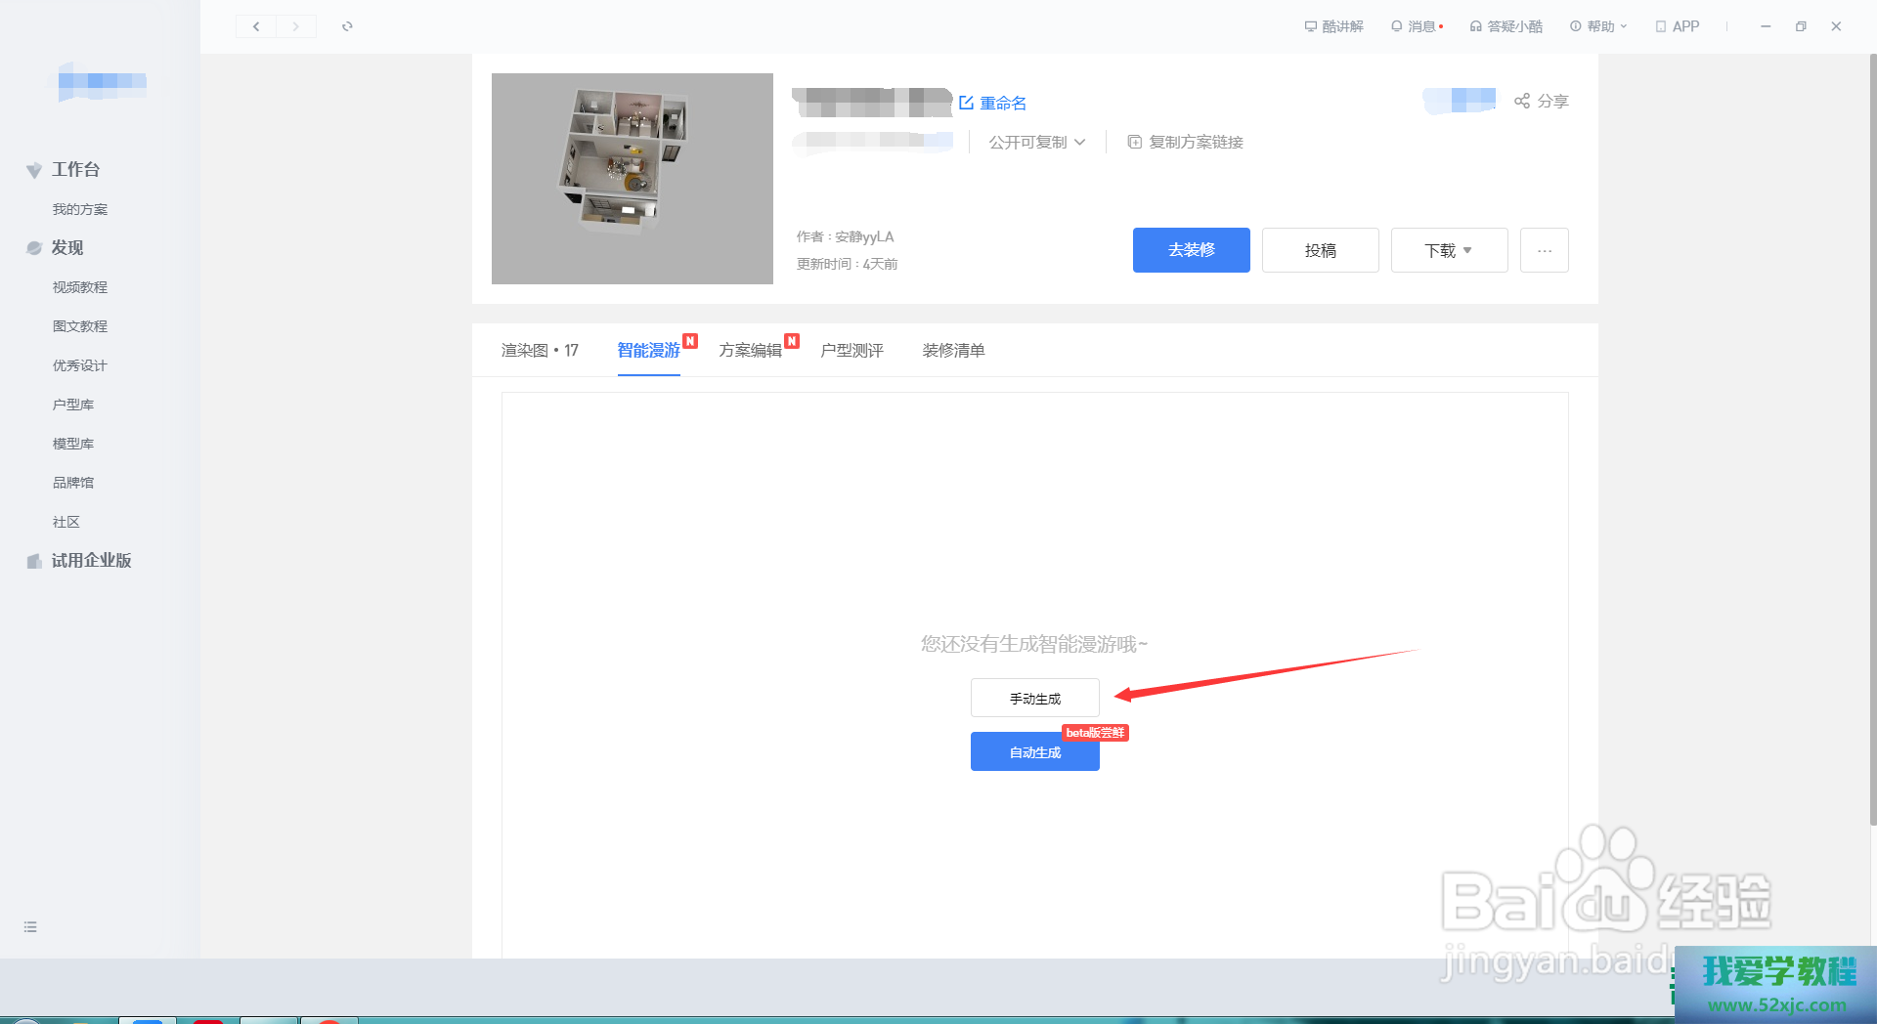The image size is (1877, 1024).
Task: Switch to the 方案编辑 tab
Action: click(x=751, y=350)
